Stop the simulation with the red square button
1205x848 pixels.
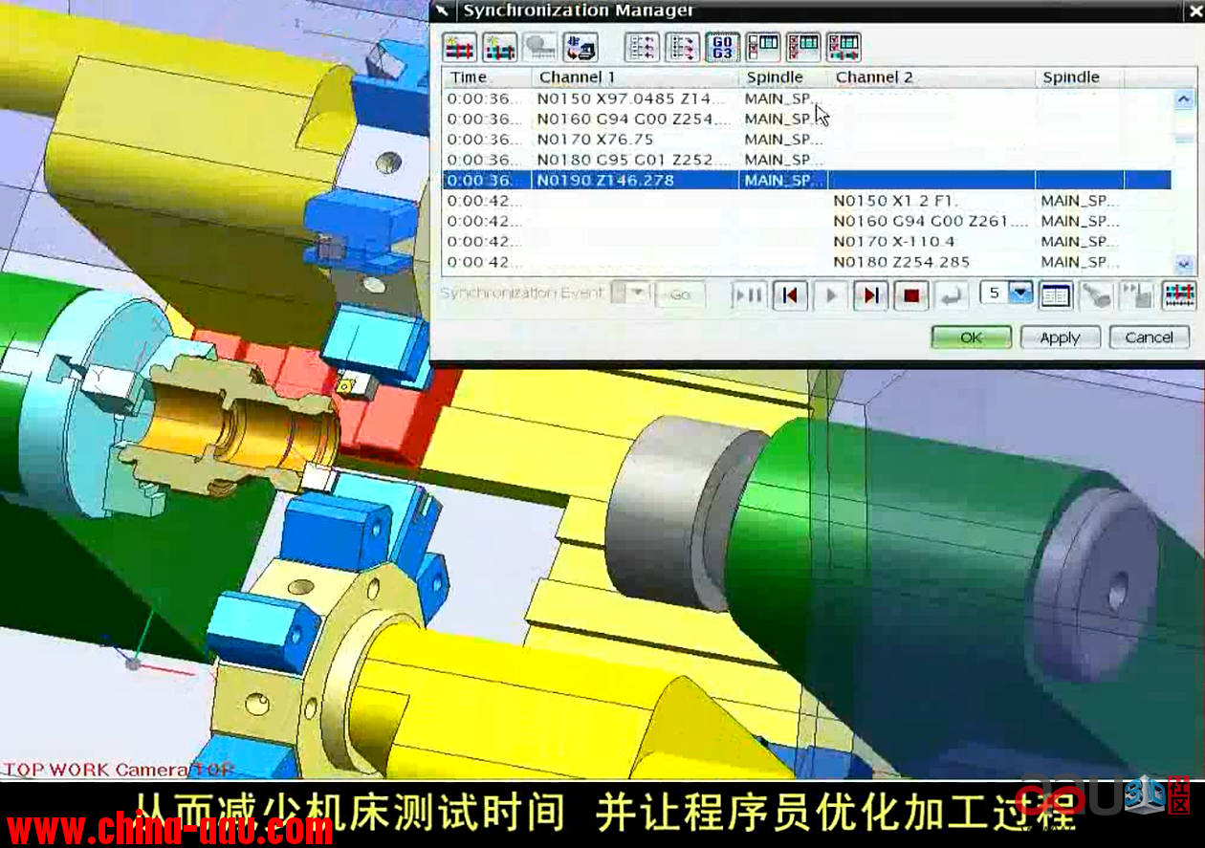[910, 295]
